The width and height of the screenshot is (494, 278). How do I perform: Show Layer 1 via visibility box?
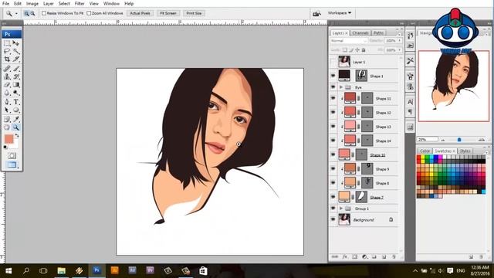(x=333, y=62)
